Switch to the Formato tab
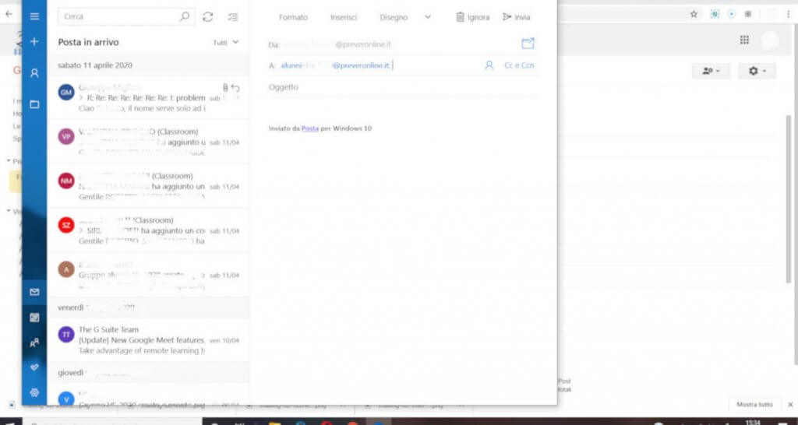798x425 pixels. (x=293, y=17)
